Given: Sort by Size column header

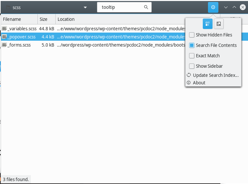Looking at the screenshot, I should [47, 19].
